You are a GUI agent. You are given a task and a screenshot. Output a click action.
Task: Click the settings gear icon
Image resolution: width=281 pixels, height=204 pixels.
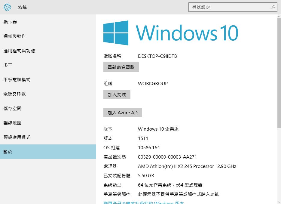click(x=7, y=7)
